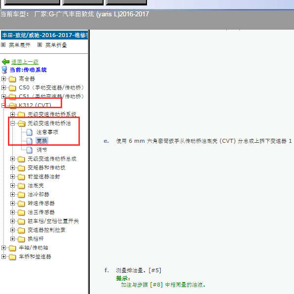This screenshot has width=294, height=294.
Task: Click the 换档杆 folder icon
Action: [21, 239]
